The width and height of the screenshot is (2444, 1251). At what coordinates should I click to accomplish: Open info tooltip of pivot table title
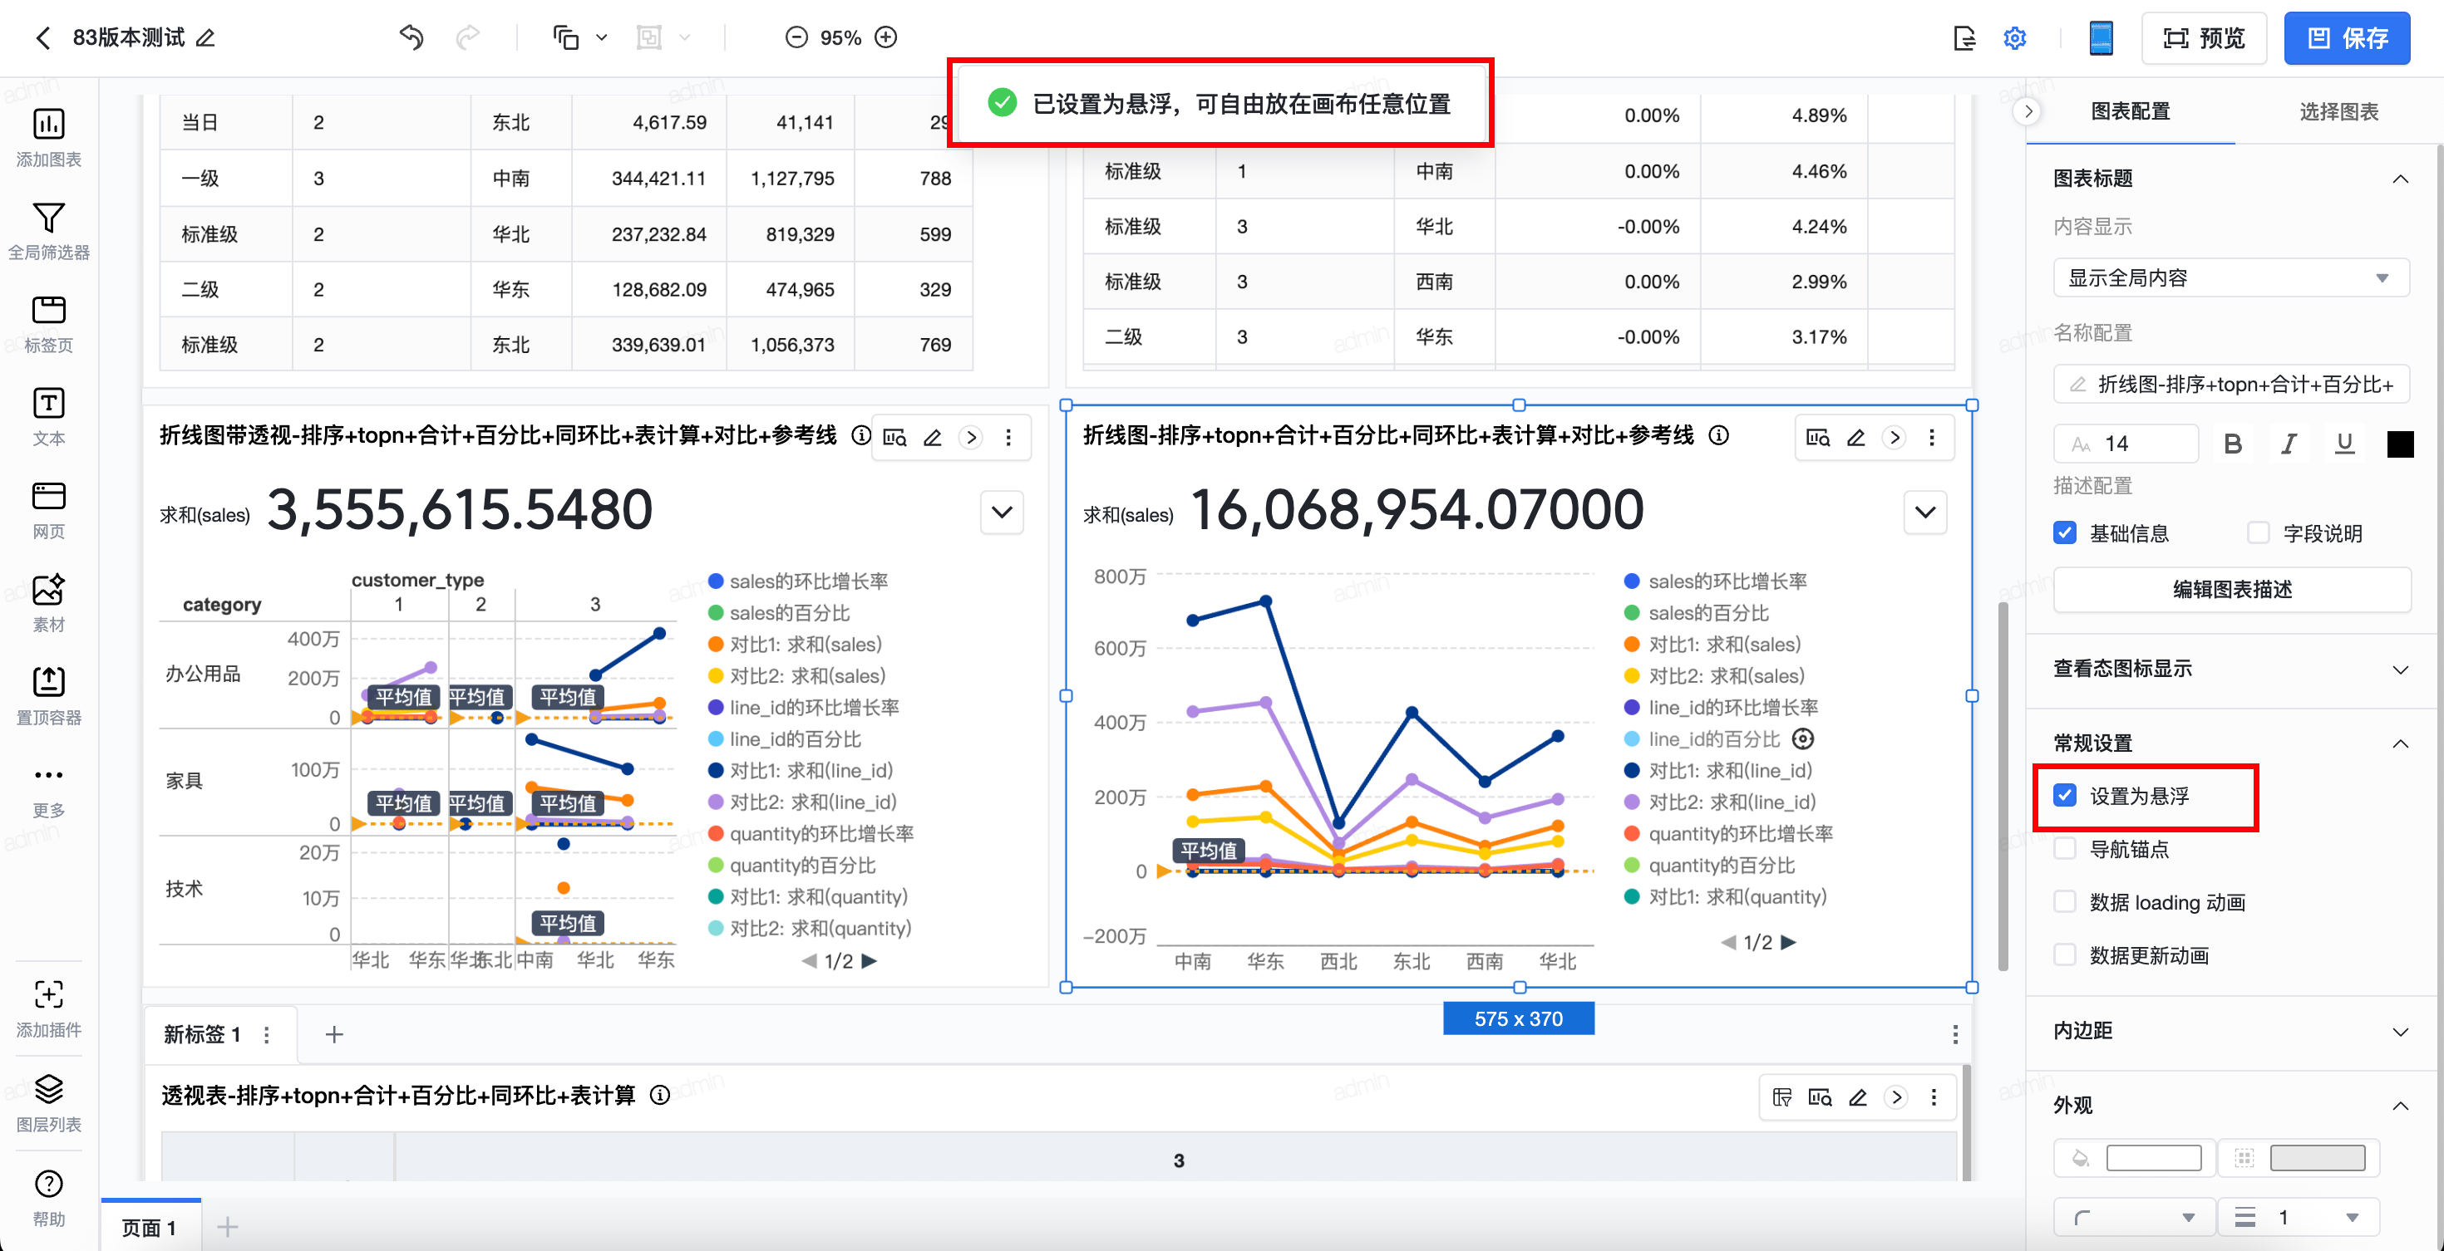point(659,1096)
